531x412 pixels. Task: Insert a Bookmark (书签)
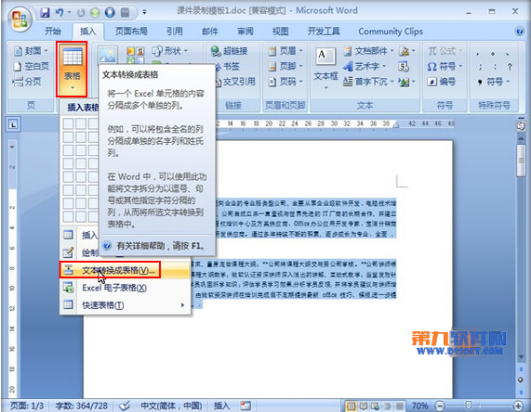point(227,66)
